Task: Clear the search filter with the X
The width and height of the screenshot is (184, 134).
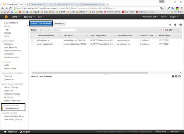Action: (x=77, y=30)
